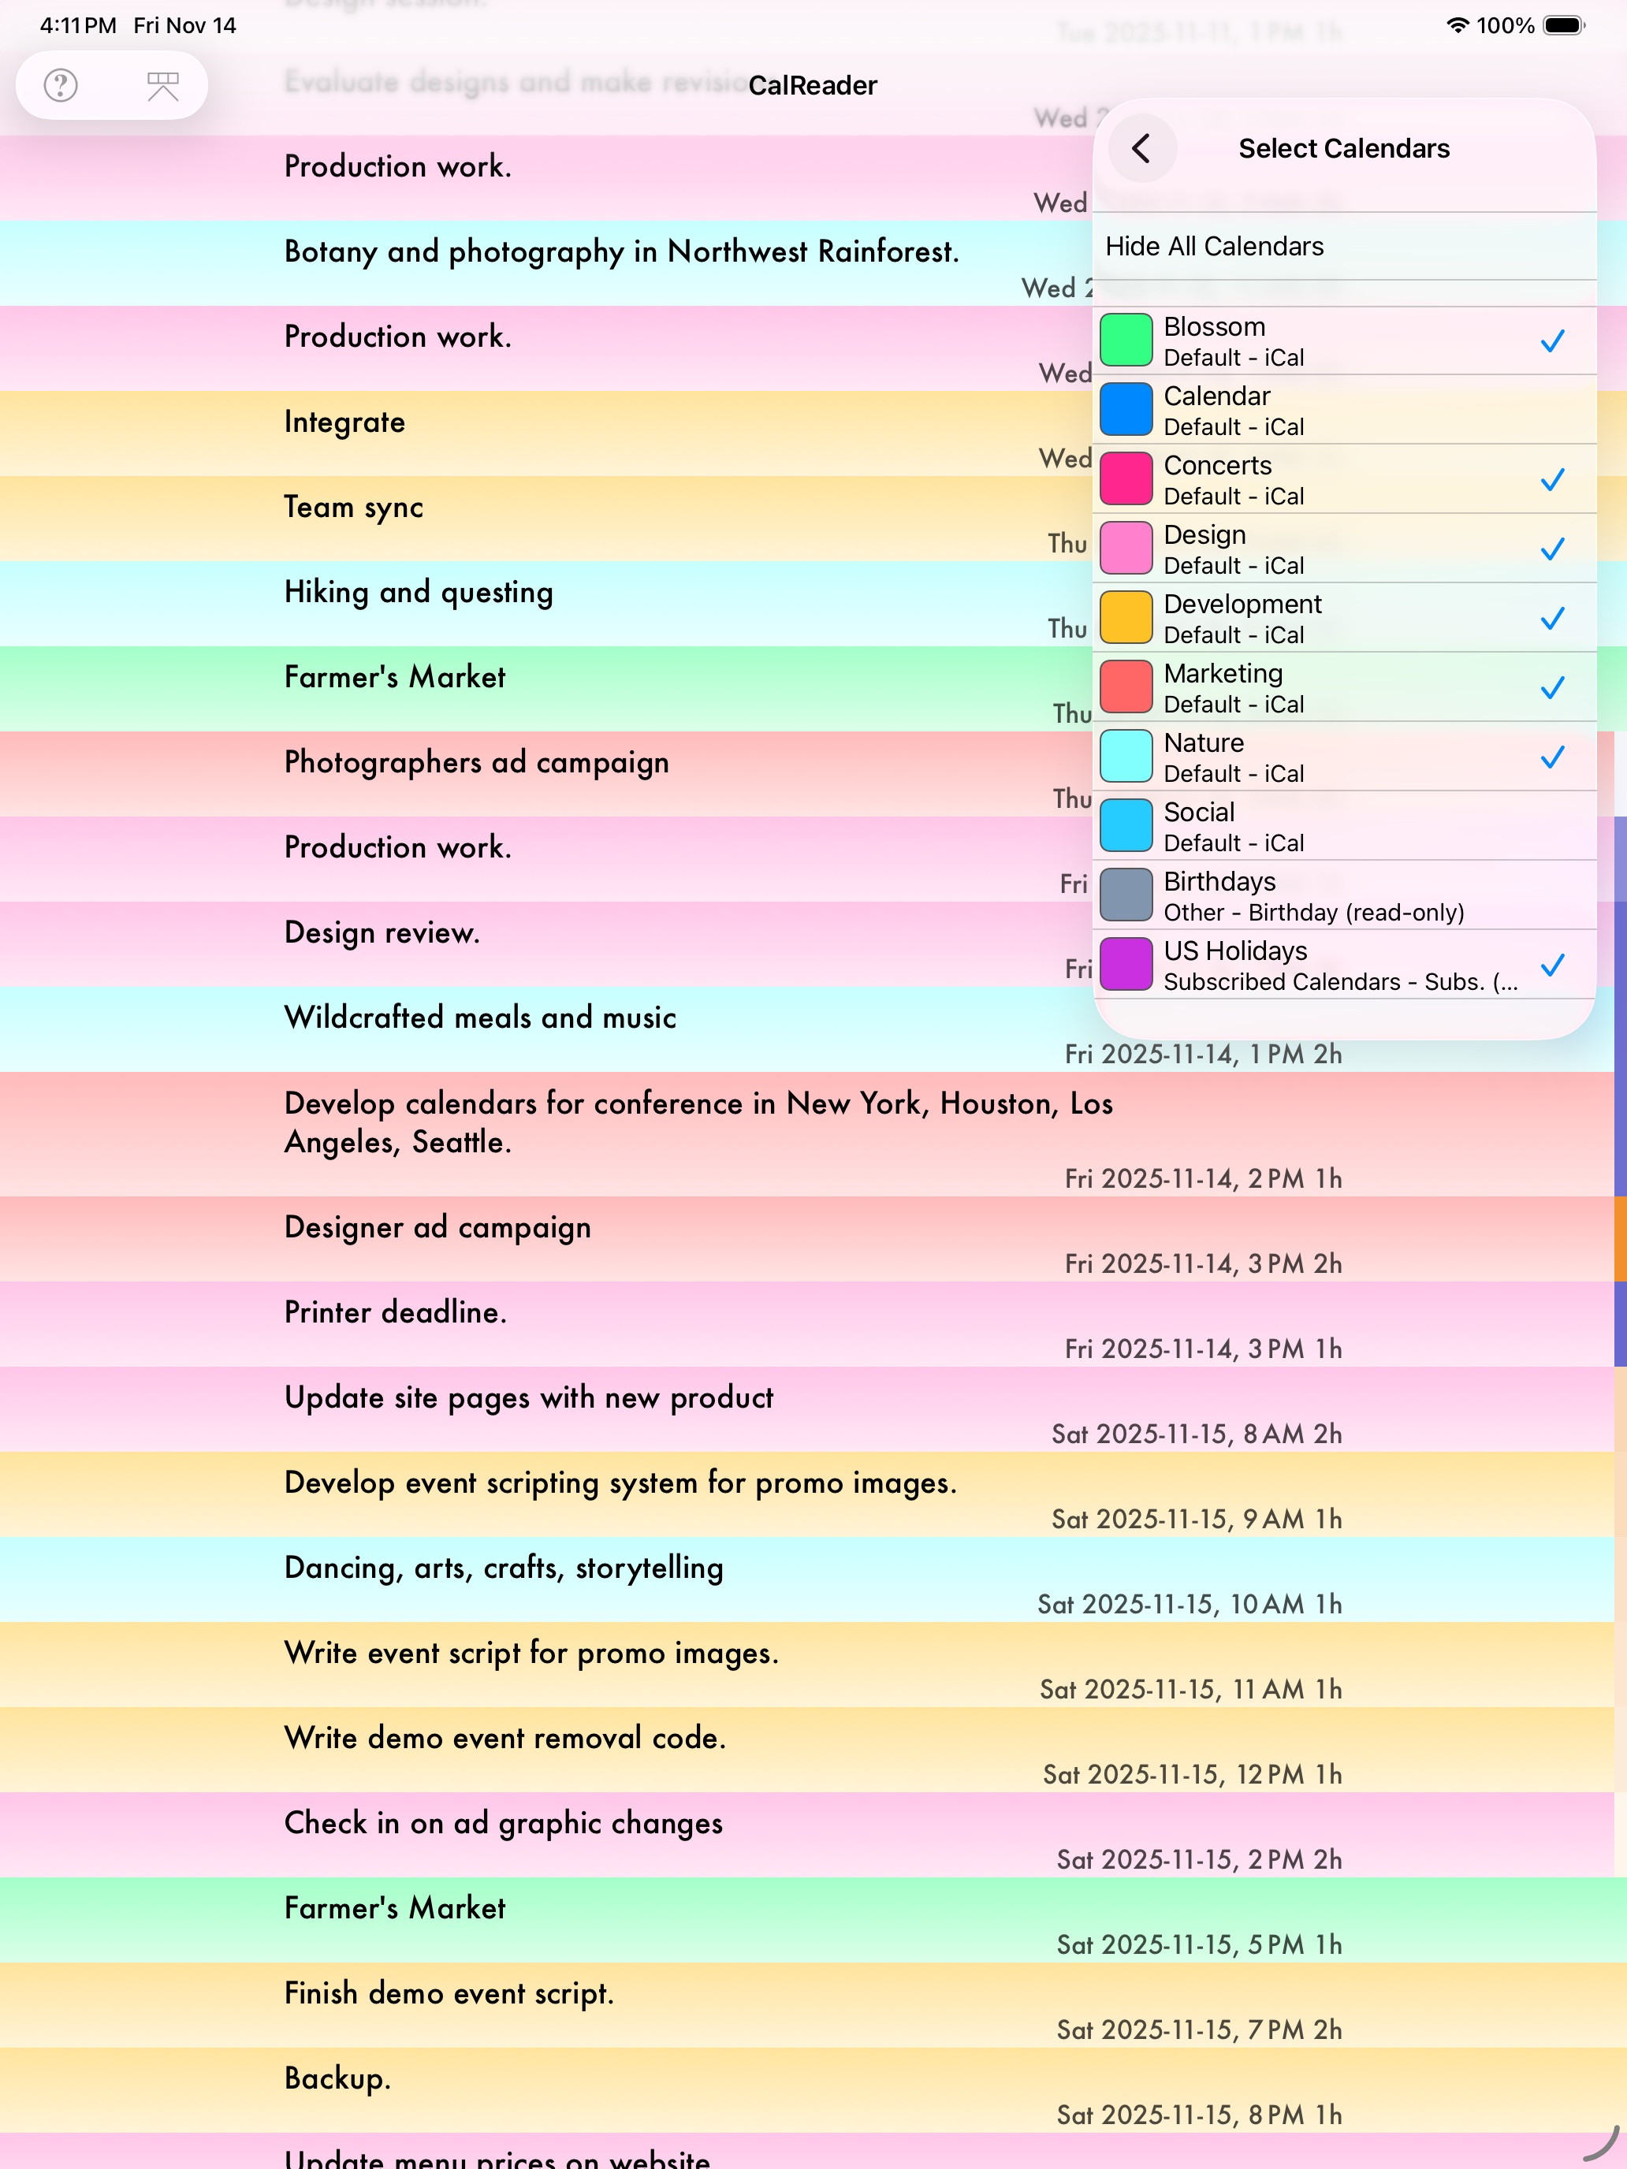Tap the 4:11 PM clock in status bar
1627x2169 pixels.
(79, 25)
